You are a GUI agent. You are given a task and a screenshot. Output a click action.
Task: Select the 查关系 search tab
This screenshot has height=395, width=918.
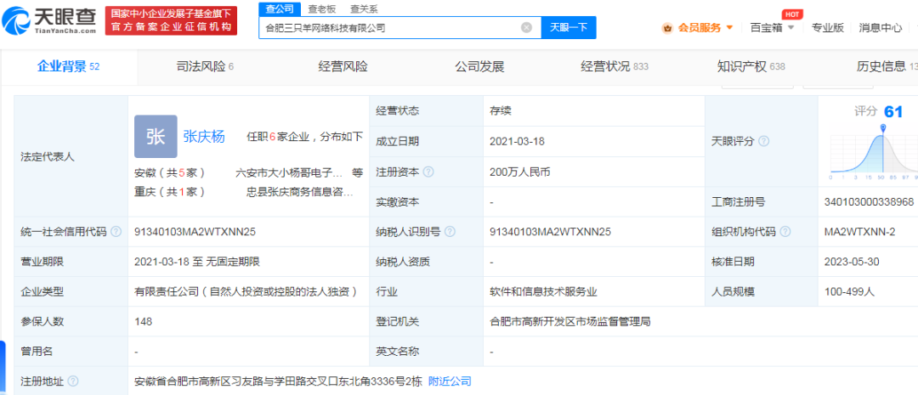(x=364, y=8)
